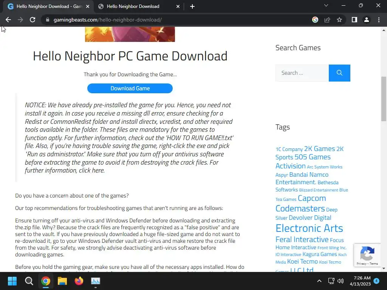Open network status tray icon
The image size is (387, 290).
(x=331, y=281)
